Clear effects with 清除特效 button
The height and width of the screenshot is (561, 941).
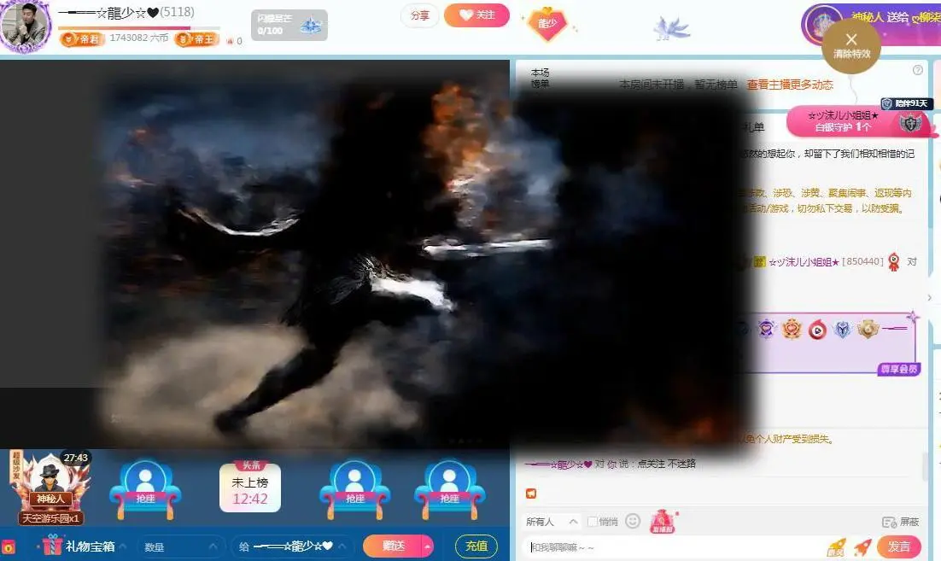(x=851, y=45)
